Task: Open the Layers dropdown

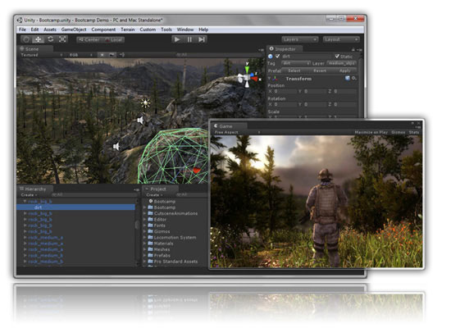Action: (299, 39)
